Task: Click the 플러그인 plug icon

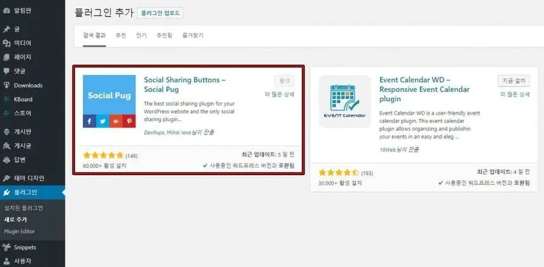Action: [x=6, y=193]
